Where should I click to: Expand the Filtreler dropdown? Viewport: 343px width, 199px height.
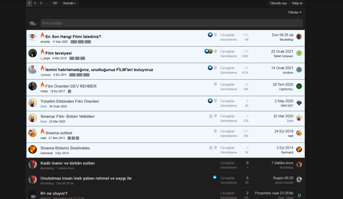[x=295, y=13]
